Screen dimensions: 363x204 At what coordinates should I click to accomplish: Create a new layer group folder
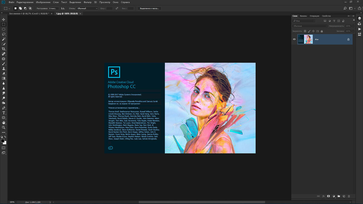tap(339, 196)
